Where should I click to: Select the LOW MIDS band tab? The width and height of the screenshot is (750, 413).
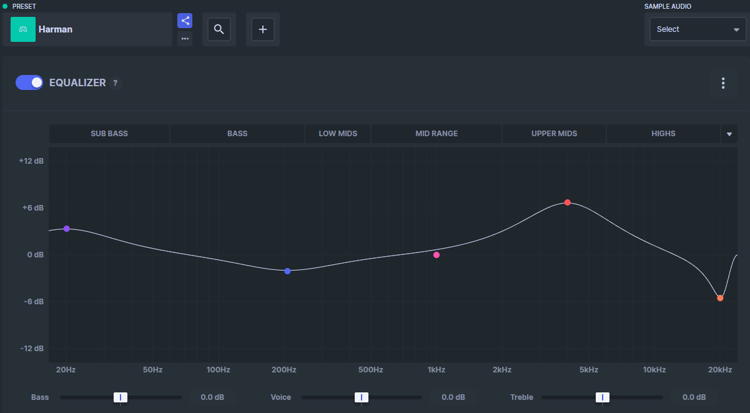(338, 134)
